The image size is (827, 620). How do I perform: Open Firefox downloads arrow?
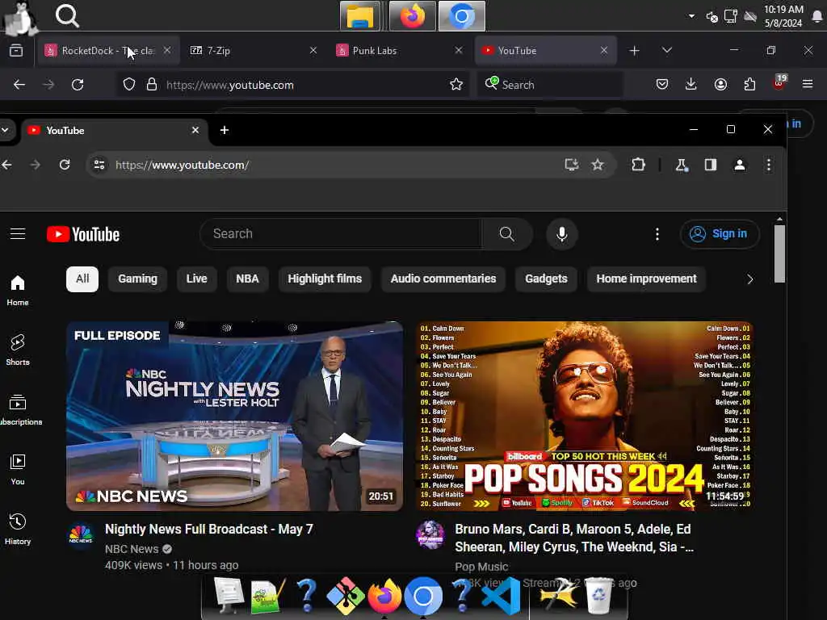pos(691,84)
